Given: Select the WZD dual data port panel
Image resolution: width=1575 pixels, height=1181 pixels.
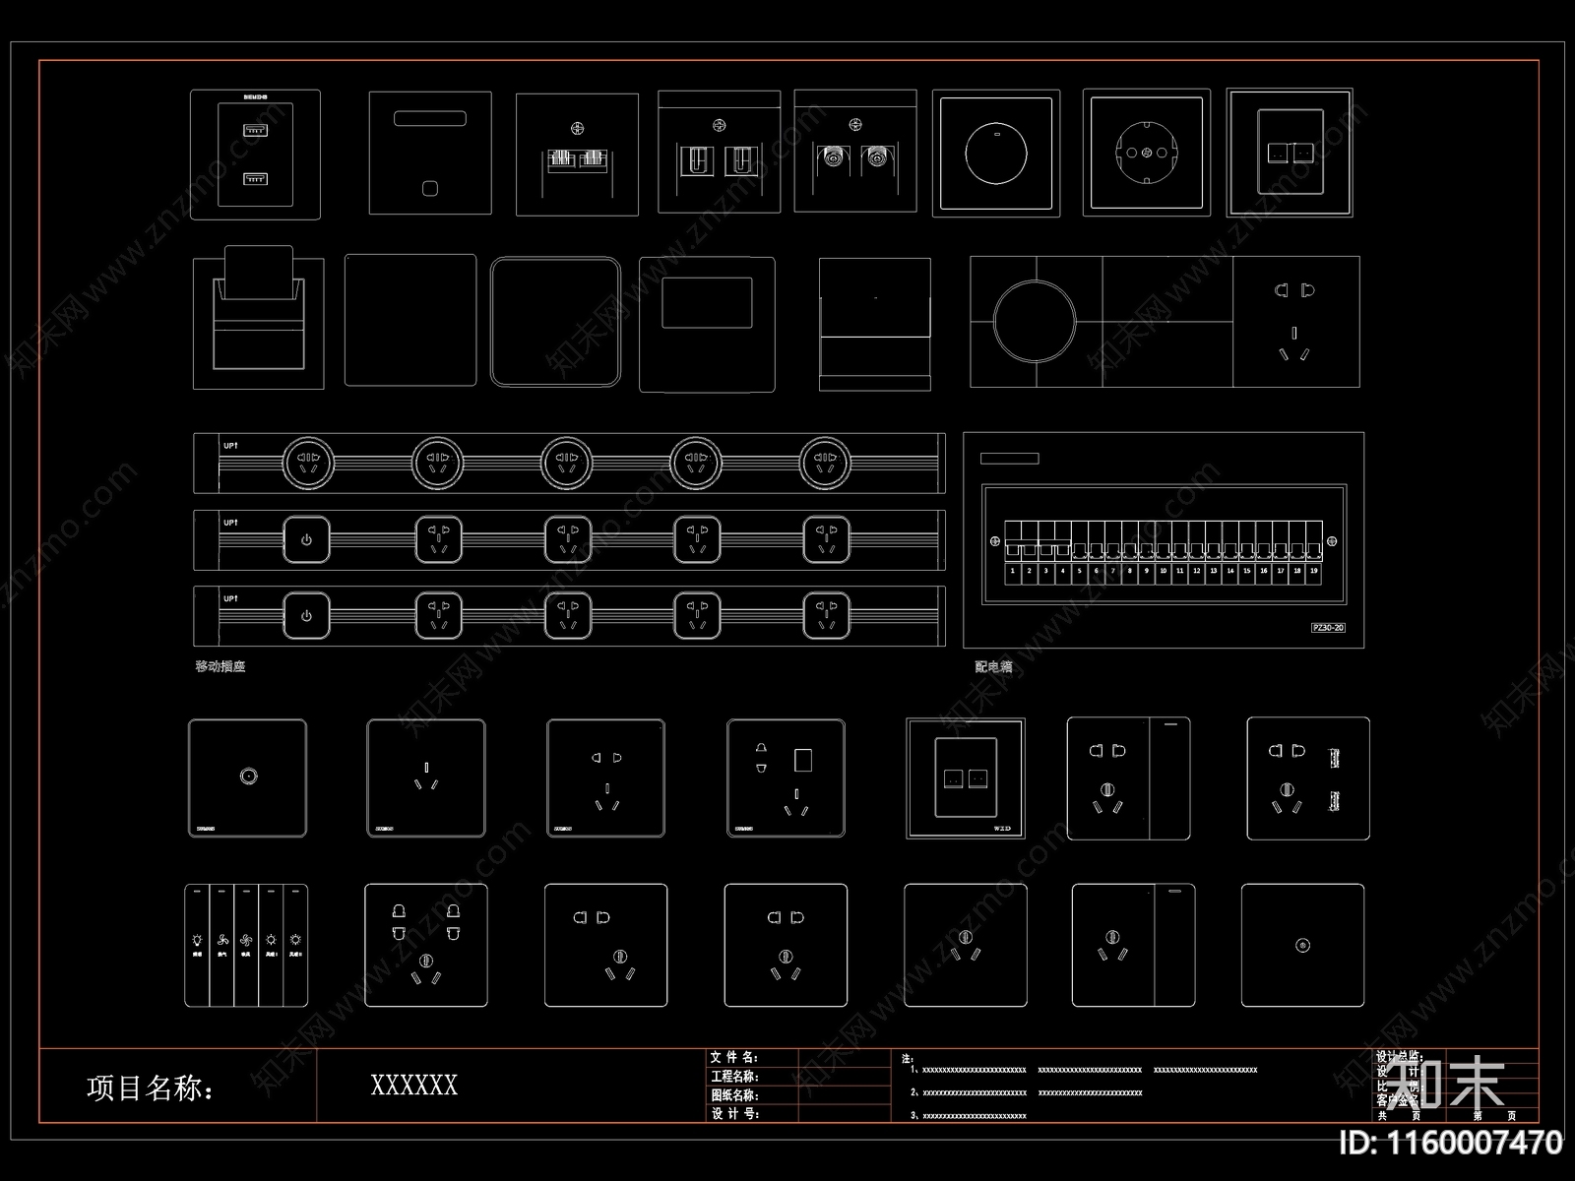Looking at the screenshot, I should (x=966, y=777).
